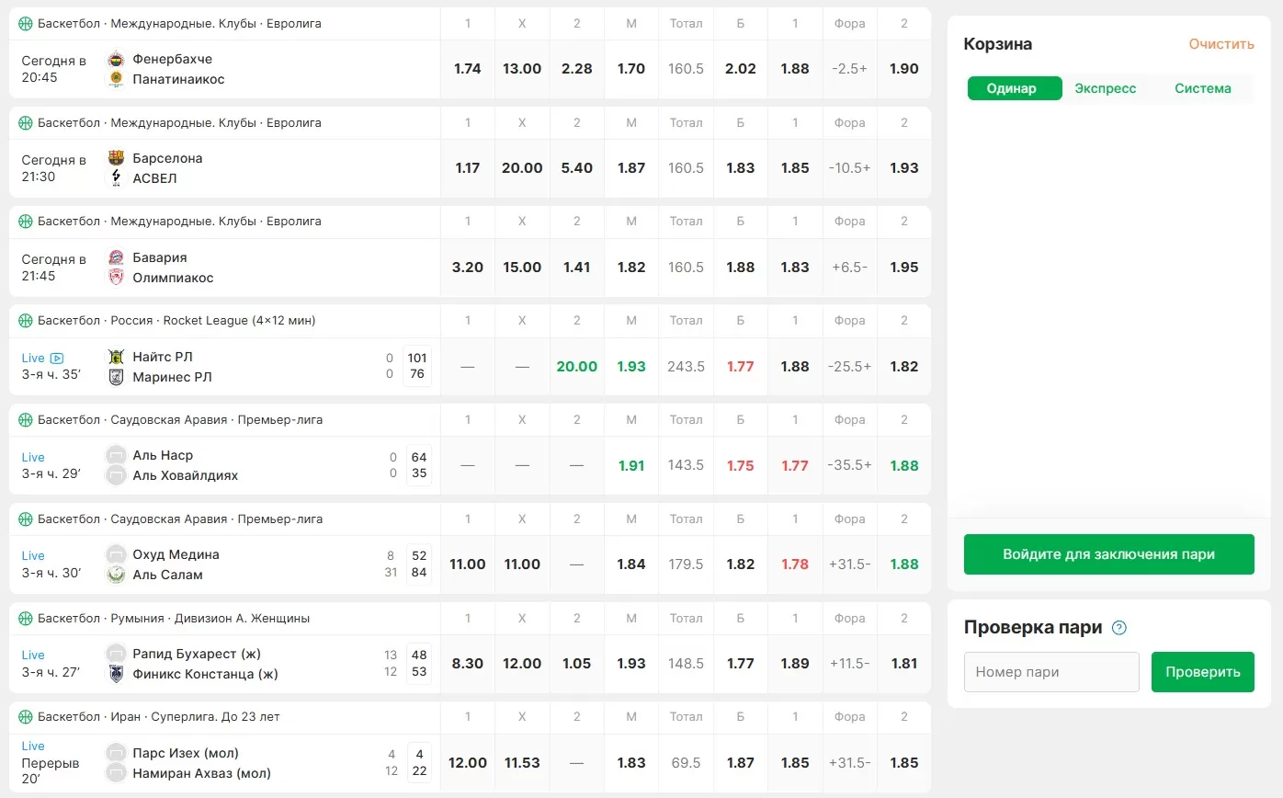Click the basketball icon for the Rocket League header
Screen dimensions: 1283x798
(26, 321)
